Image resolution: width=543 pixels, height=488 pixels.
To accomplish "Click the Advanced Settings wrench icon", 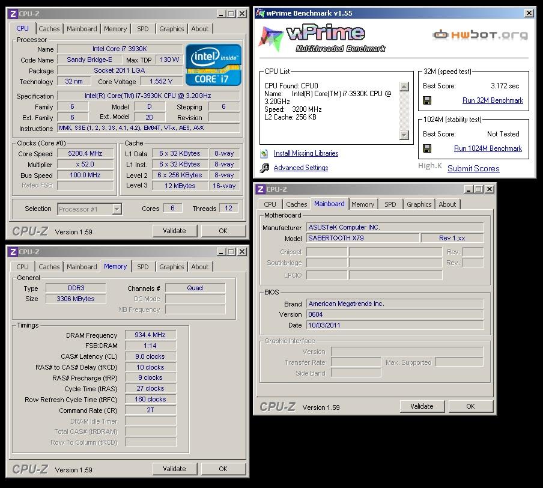I will pyautogui.click(x=264, y=168).
